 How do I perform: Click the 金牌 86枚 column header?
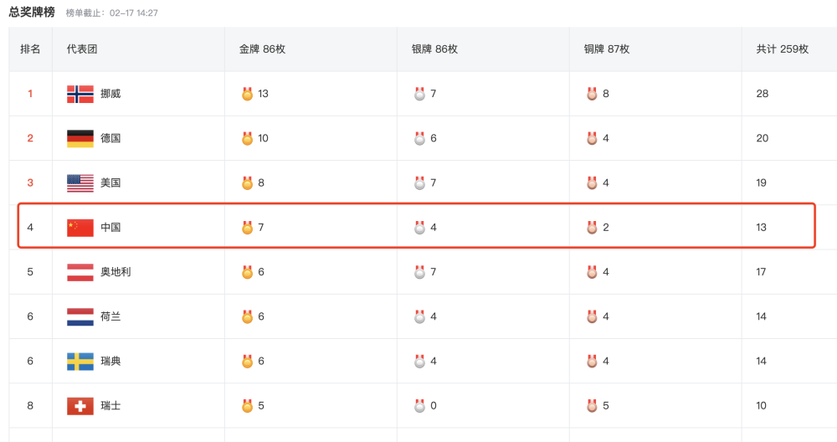tap(262, 49)
